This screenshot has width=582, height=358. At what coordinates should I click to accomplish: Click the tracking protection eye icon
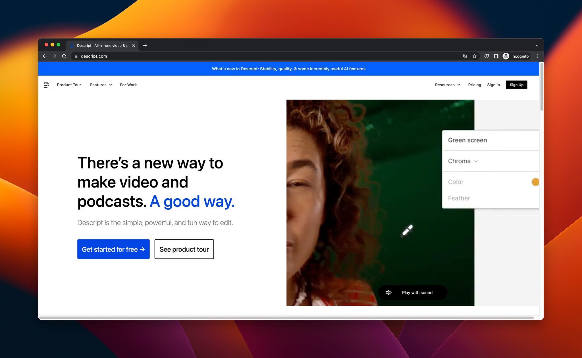click(465, 56)
